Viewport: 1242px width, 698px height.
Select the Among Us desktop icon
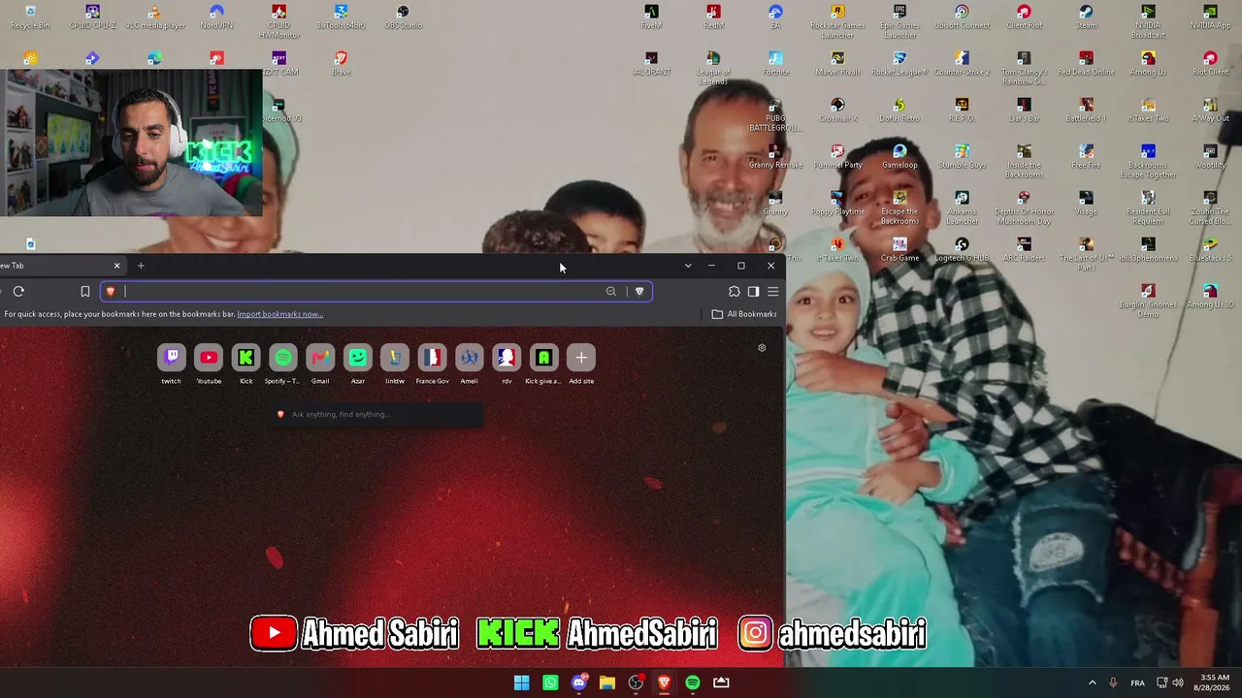click(1148, 63)
